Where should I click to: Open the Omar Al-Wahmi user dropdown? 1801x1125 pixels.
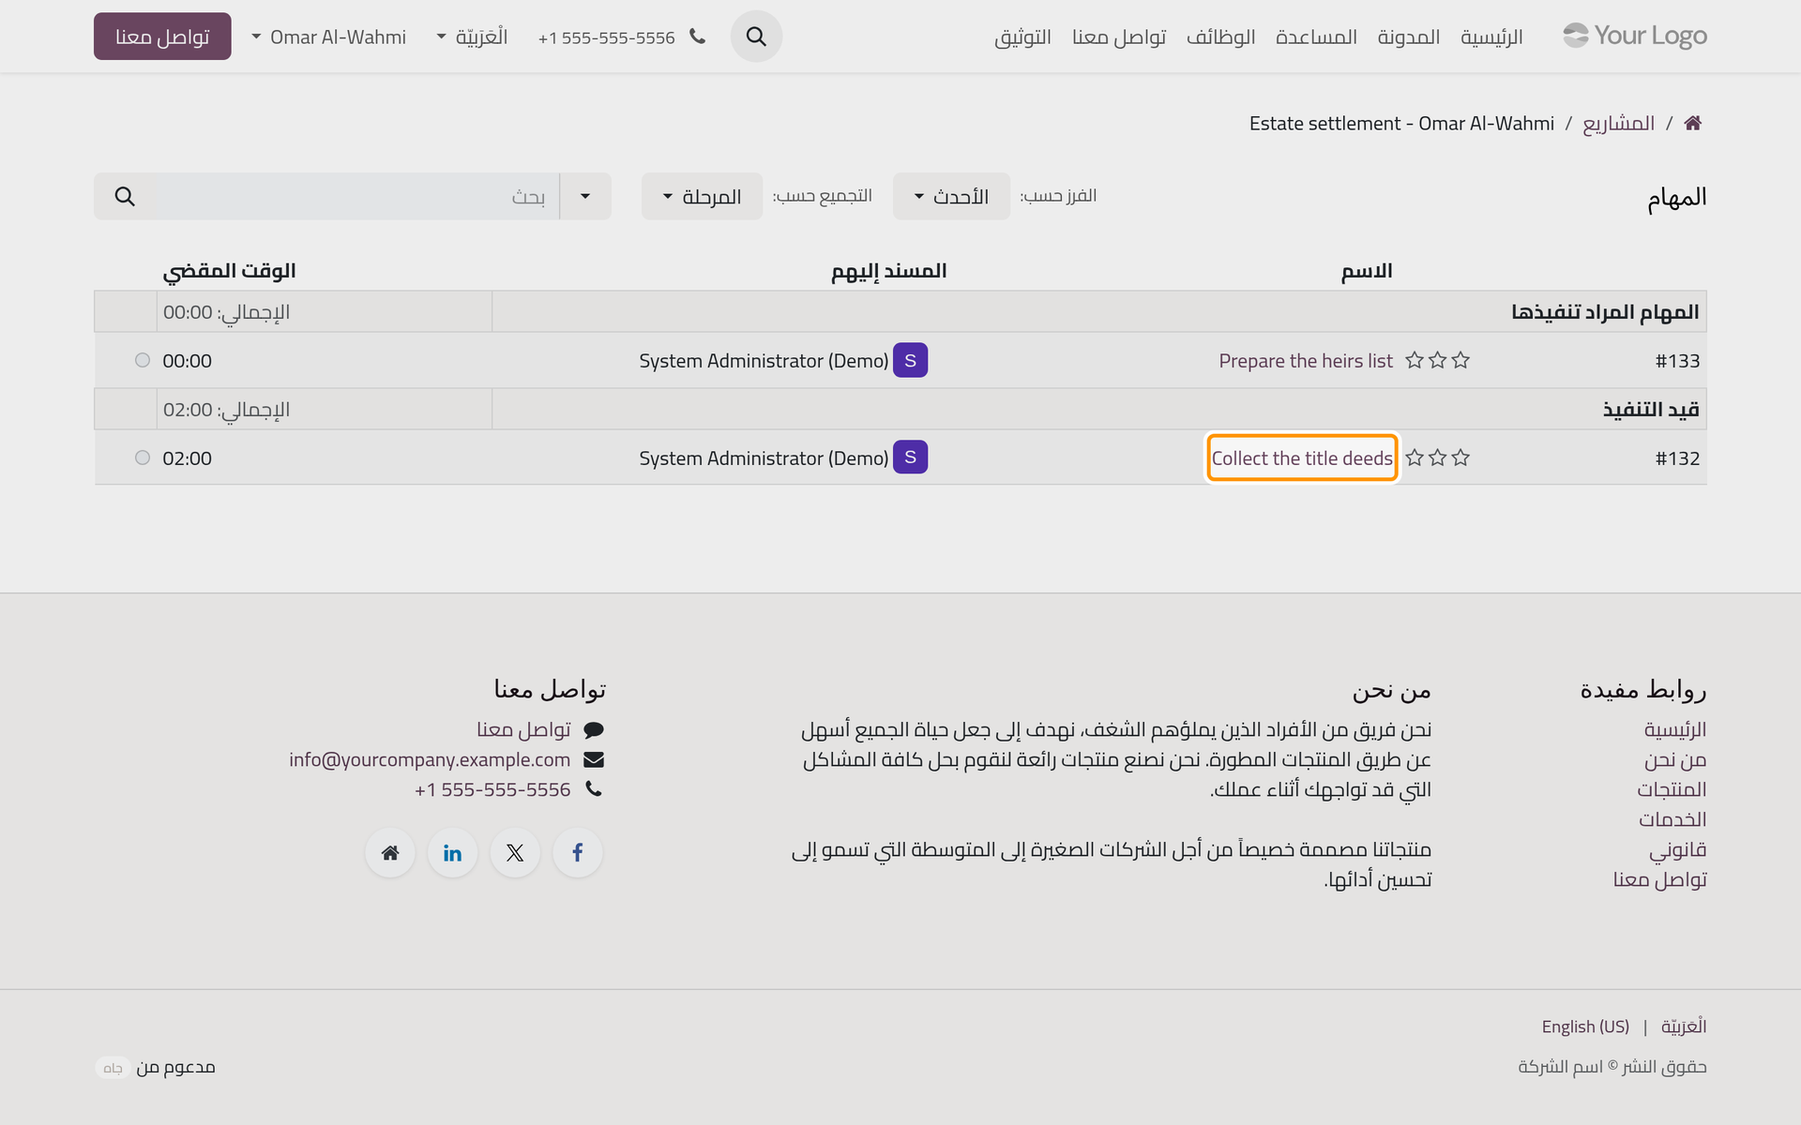(329, 37)
